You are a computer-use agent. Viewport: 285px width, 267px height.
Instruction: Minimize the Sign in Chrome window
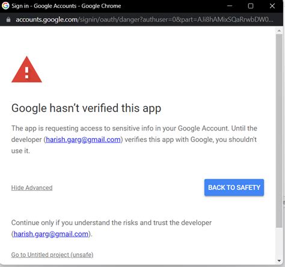coord(230,6)
